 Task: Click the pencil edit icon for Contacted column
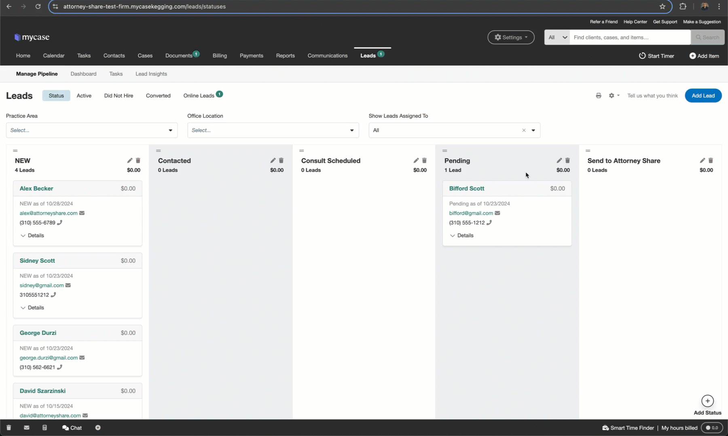(273, 161)
